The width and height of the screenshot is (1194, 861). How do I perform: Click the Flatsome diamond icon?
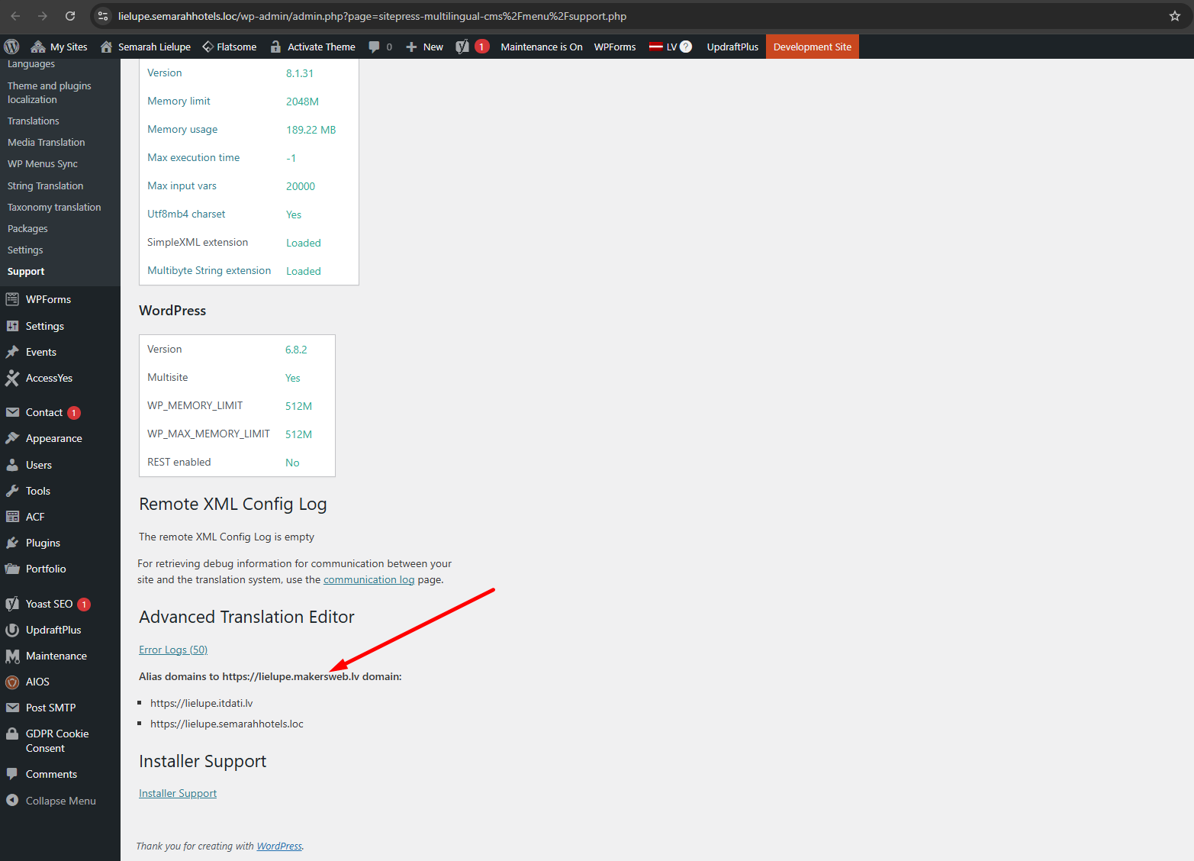(x=208, y=47)
